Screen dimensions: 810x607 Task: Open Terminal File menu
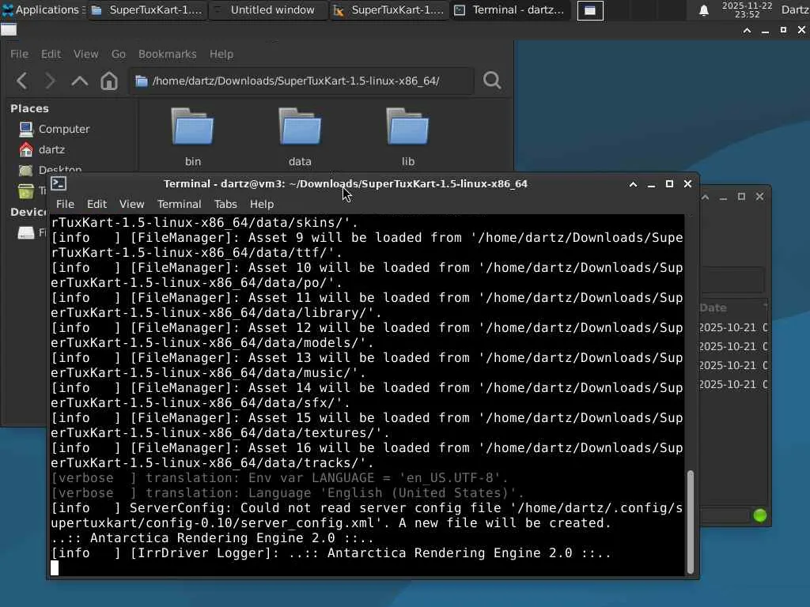(65, 205)
